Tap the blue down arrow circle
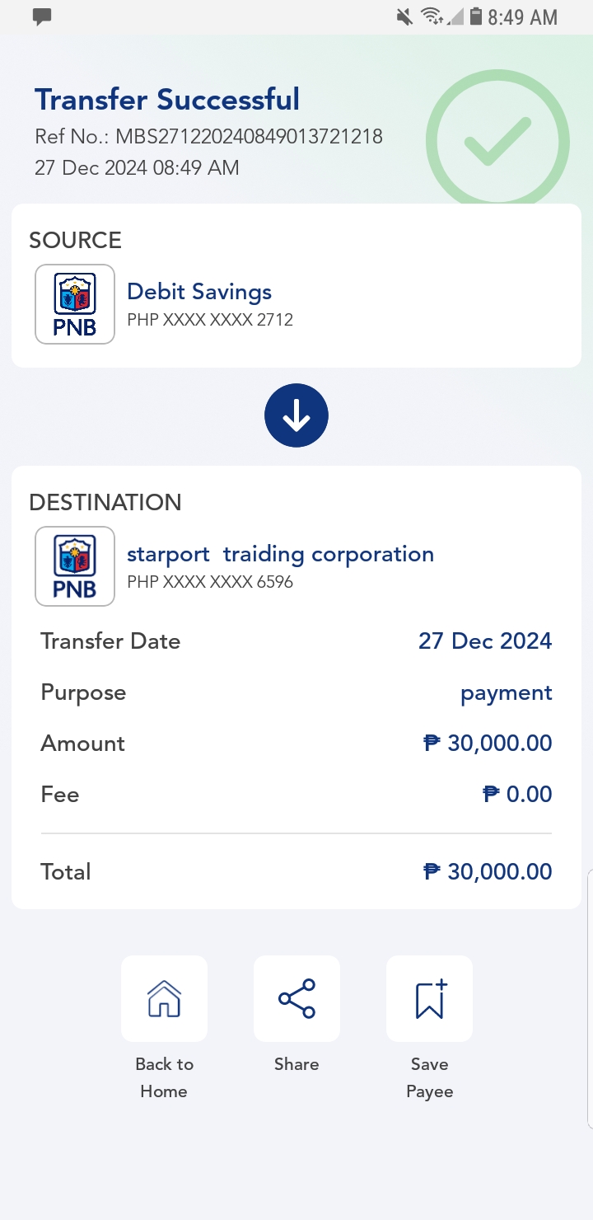The image size is (593, 1220). click(296, 416)
